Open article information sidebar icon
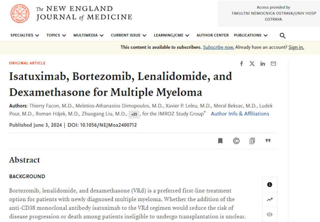The width and height of the screenshot is (320, 222). 269,185
